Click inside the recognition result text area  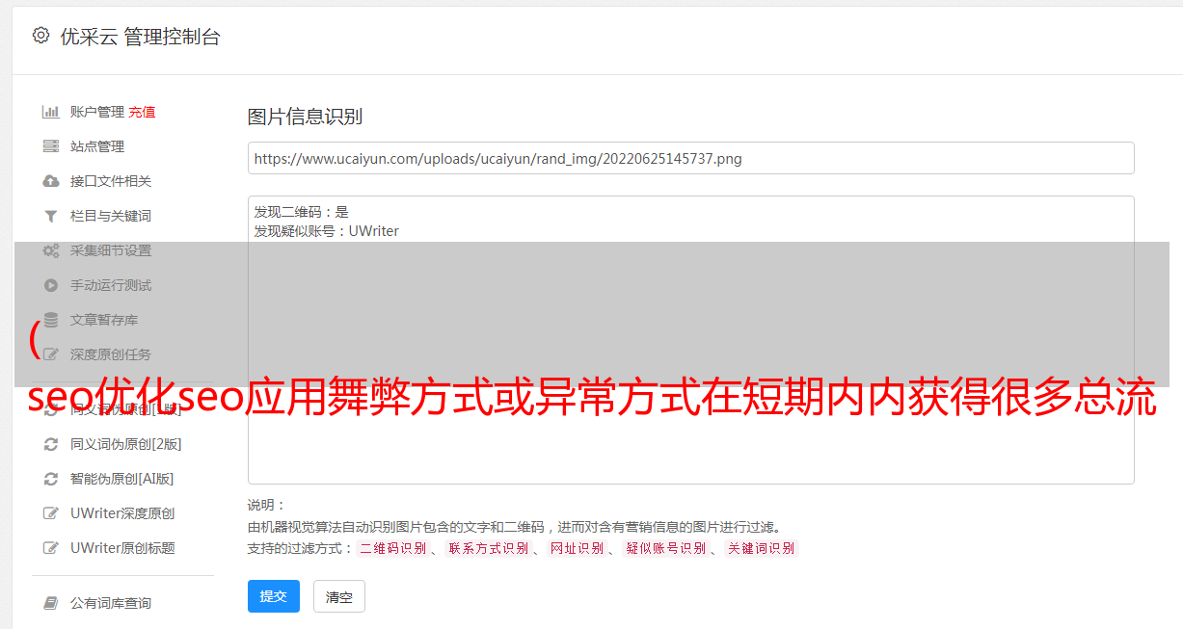click(690, 340)
